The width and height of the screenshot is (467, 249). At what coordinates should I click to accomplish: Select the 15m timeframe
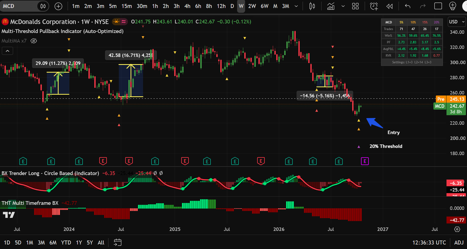pyautogui.click(x=126, y=6)
